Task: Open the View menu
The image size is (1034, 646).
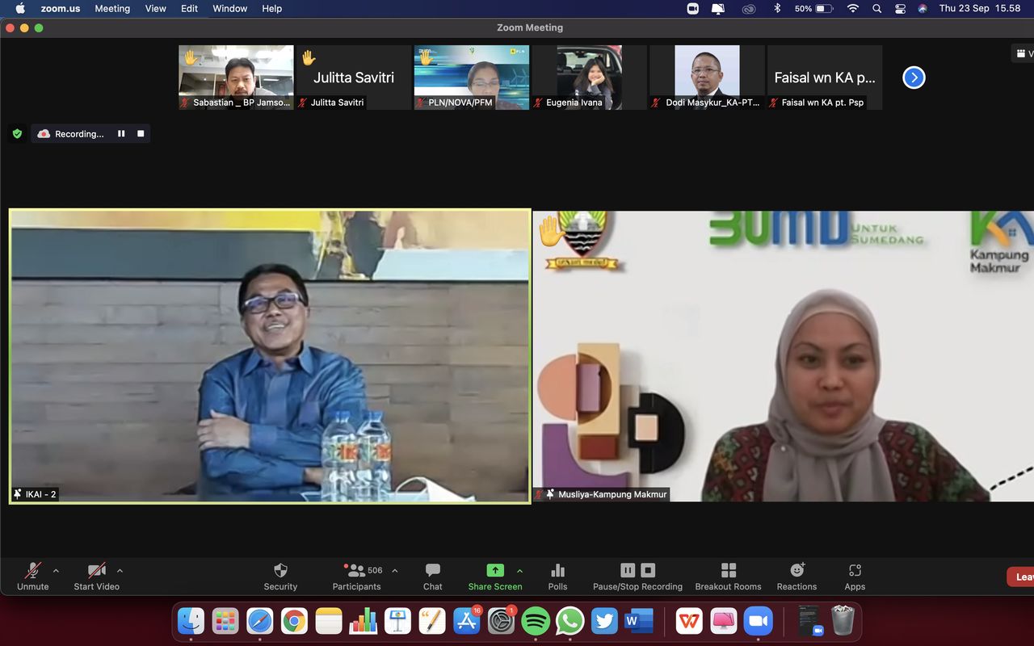Action: pyautogui.click(x=155, y=8)
